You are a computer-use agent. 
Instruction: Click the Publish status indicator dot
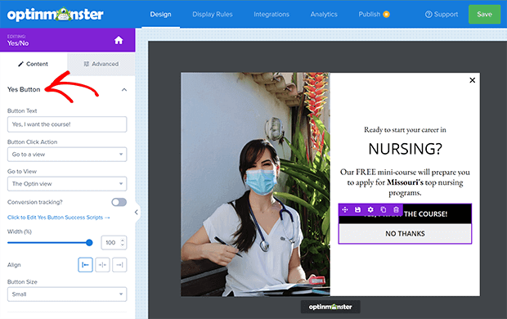point(386,14)
